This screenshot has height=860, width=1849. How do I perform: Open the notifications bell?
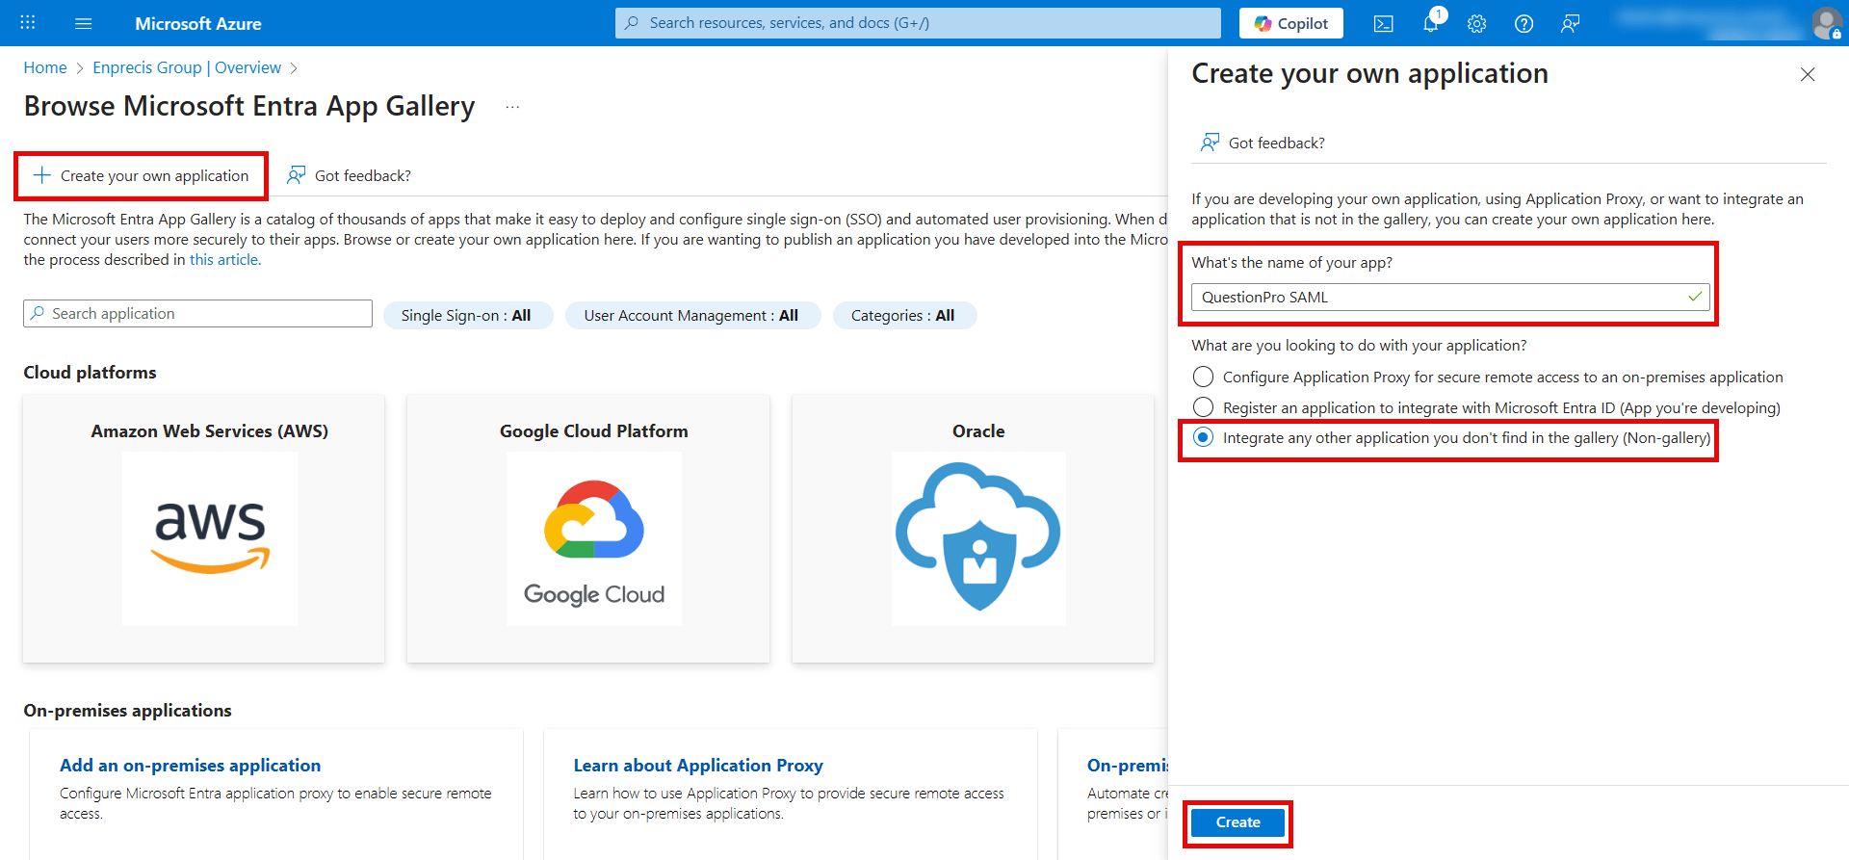pyautogui.click(x=1431, y=22)
